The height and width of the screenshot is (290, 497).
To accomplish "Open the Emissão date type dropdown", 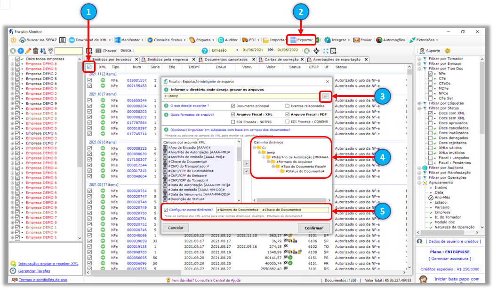I will coord(237,50).
